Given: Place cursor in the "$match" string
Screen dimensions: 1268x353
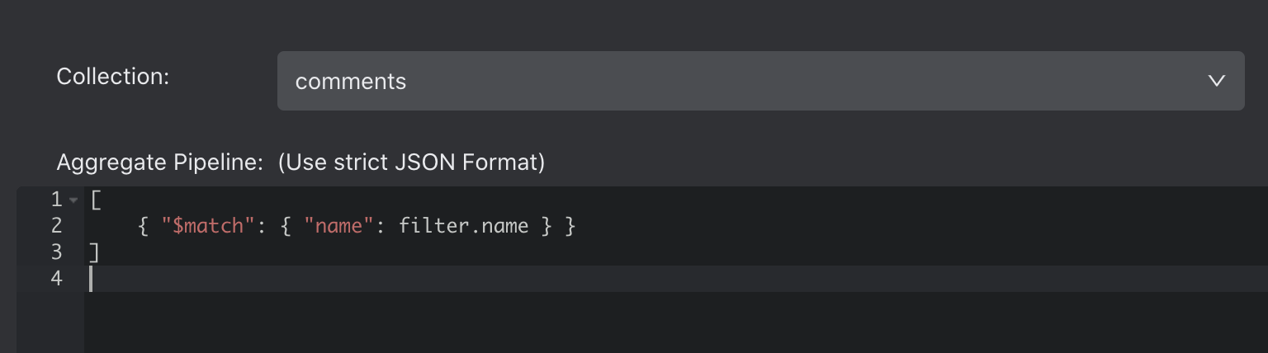Looking at the screenshot, I should pyautogui.click(x=207, y=226).
